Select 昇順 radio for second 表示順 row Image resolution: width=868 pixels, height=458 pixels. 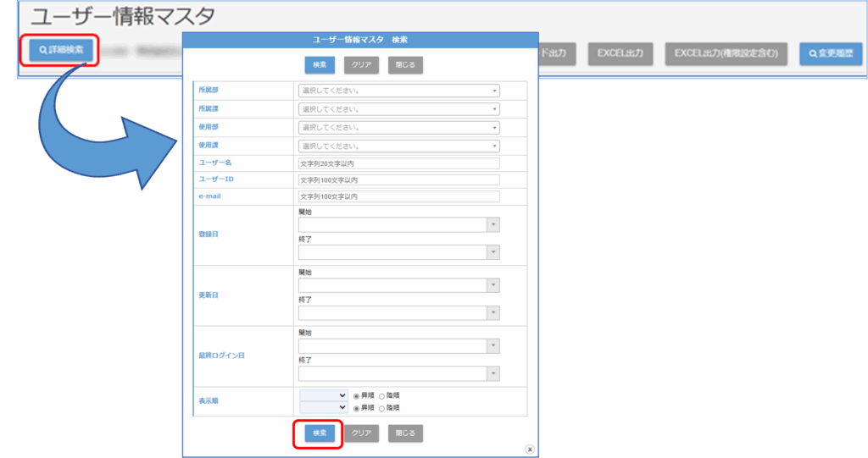click(x=356, y=407)
